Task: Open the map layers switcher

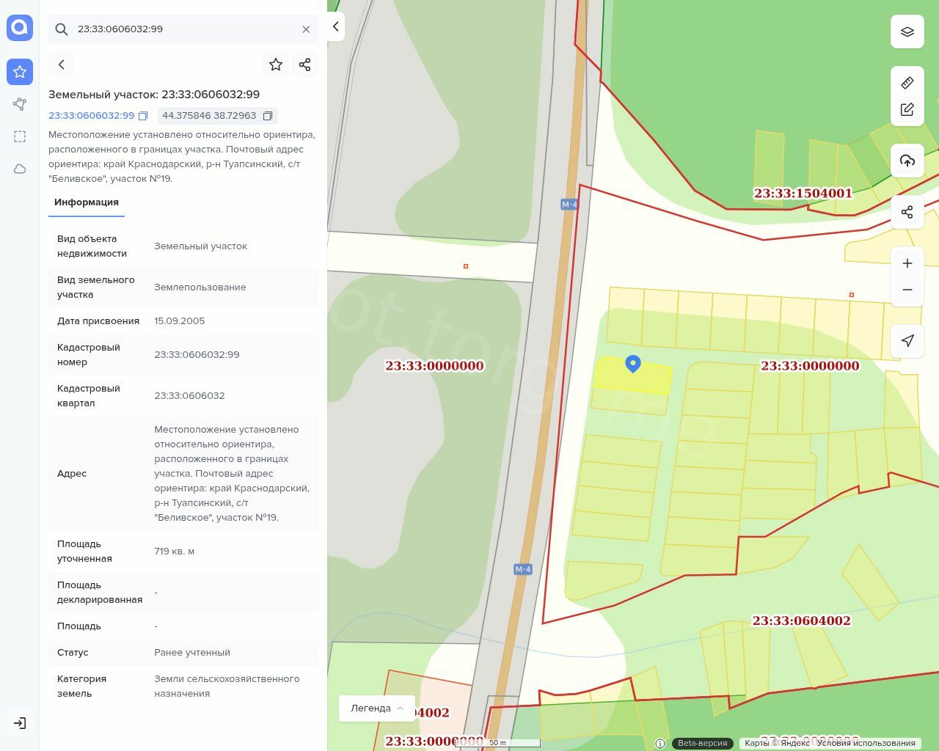Action: [x=907, y=32]
